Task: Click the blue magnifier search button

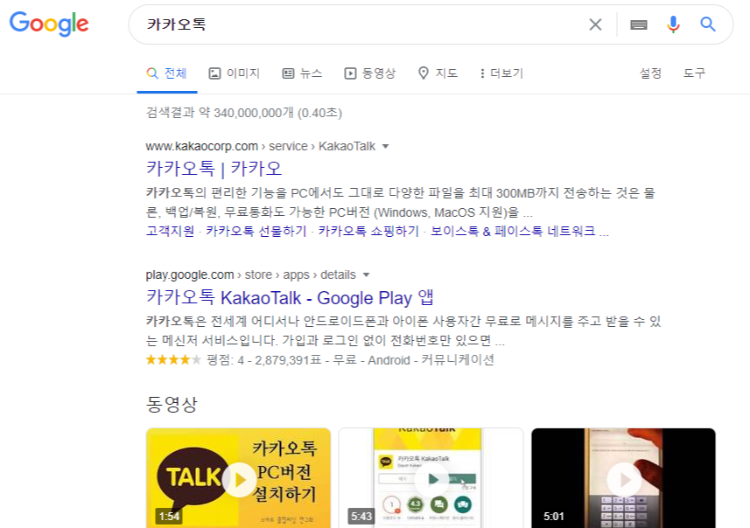Action: (708, 24)
